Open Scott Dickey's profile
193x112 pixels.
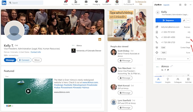coord(123,51)
